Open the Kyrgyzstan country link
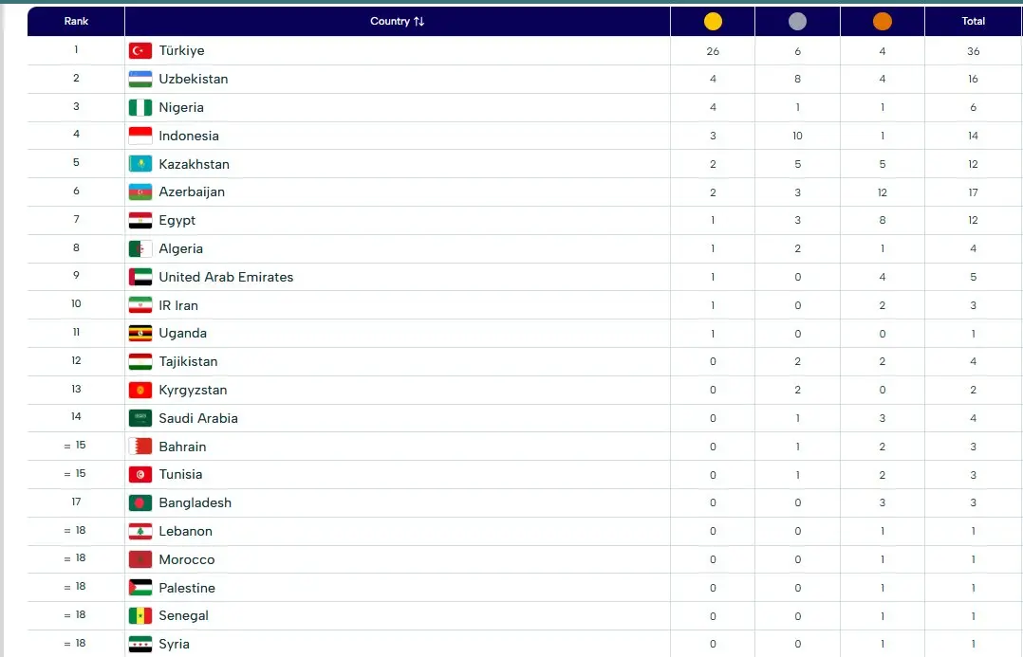The image size is (1023, 657). pyautogui.click(x=193, y=390)
